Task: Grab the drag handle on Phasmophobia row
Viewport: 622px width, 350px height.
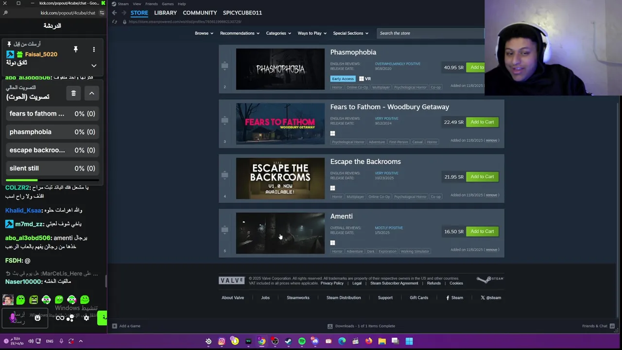Action: click(x=225, y=65)
